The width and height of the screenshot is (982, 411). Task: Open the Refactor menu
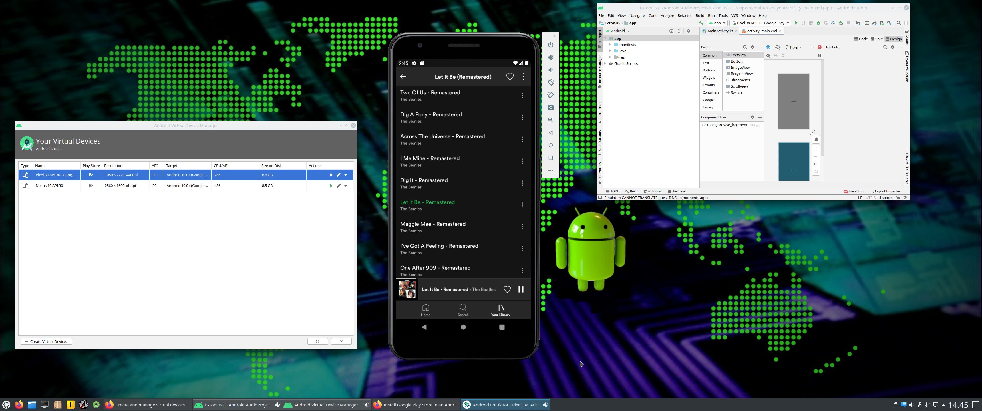(684, 16)
